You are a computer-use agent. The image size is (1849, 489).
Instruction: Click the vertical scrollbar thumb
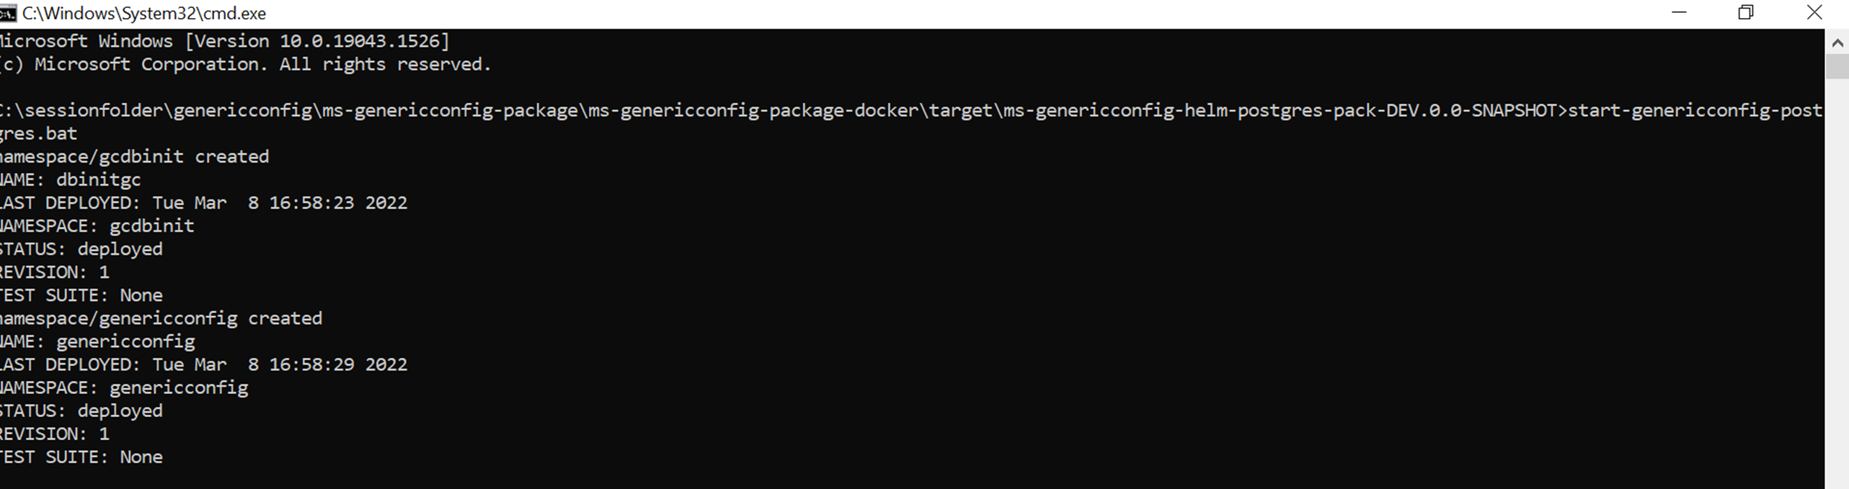coord(1837,66)
